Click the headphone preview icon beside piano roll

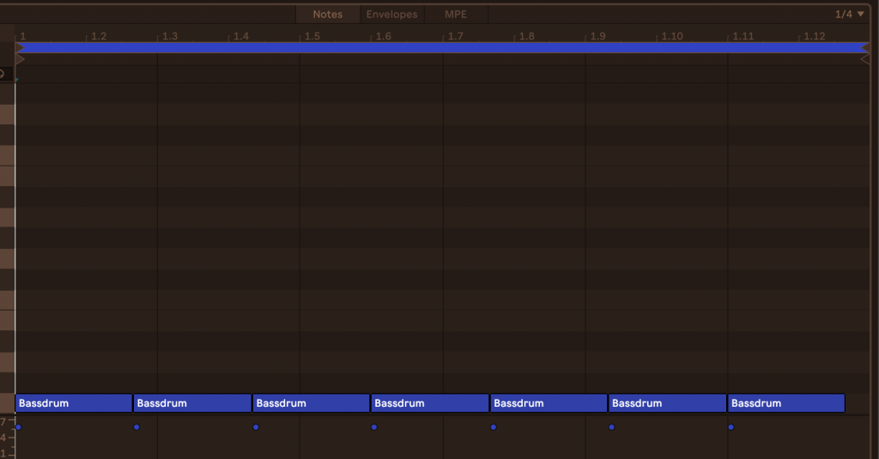(x=3, y=74)
